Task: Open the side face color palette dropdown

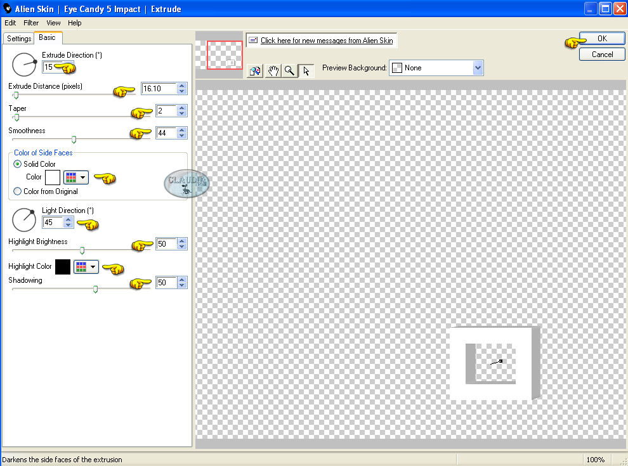Action: pos(76,177)
